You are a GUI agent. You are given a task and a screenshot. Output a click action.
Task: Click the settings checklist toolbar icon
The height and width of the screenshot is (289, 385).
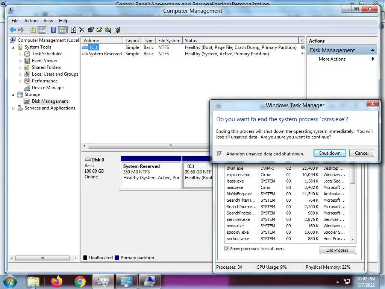pos(117,30)
